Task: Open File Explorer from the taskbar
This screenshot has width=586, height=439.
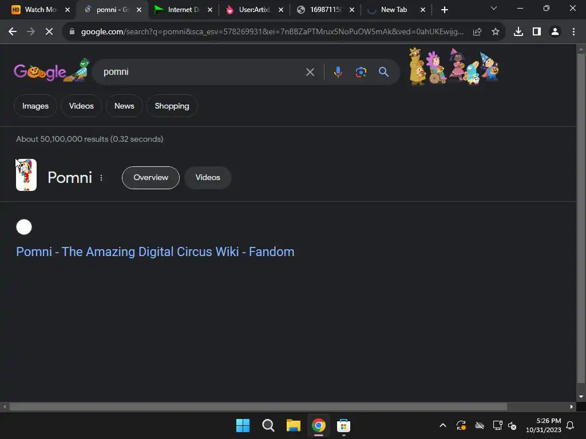Action: coord(294,425)
